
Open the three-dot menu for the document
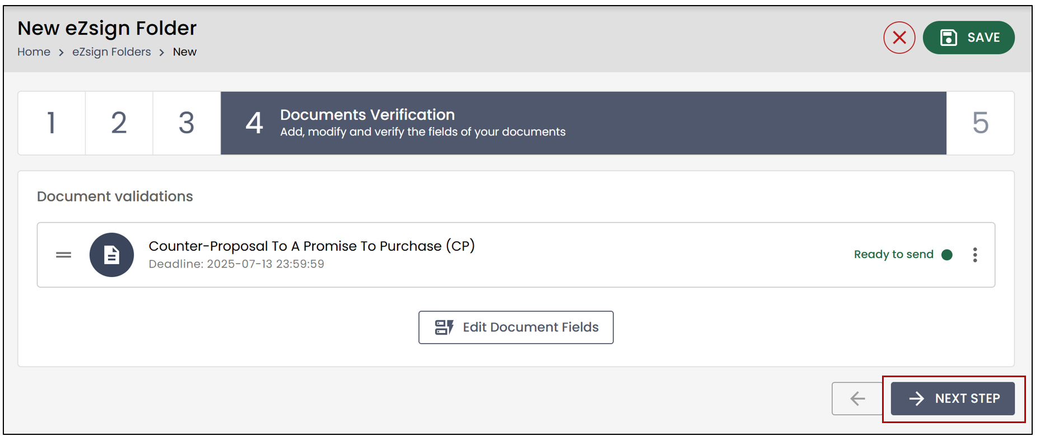[975, 255]
